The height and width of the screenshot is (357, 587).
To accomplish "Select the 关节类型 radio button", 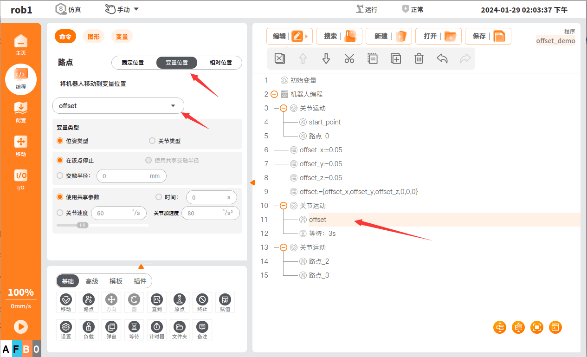I will pyautogui.click(x=152, y=141).
